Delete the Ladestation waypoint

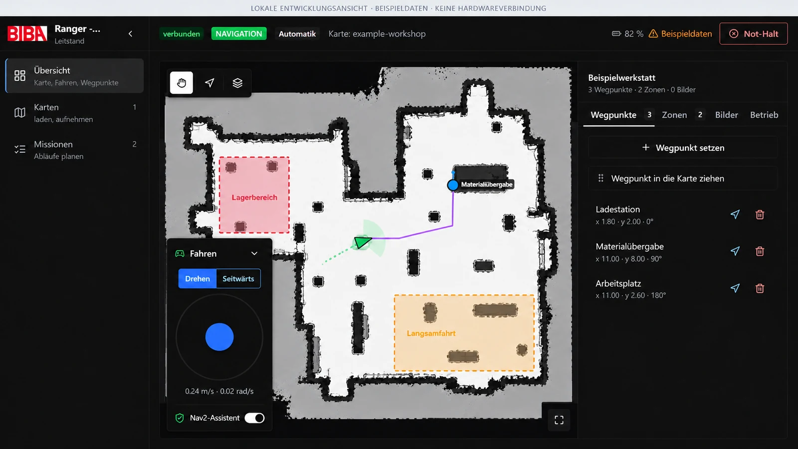pyautogui.click(x=760, y=215)
